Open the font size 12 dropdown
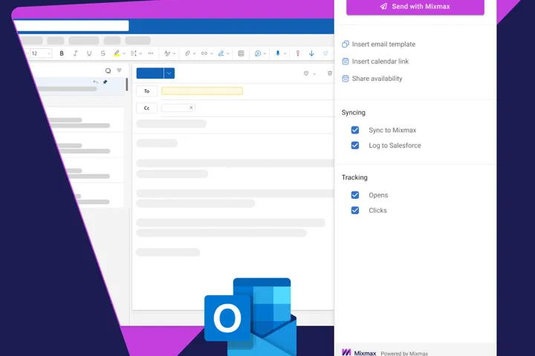The image size is (535, 356). pos(41,53)
